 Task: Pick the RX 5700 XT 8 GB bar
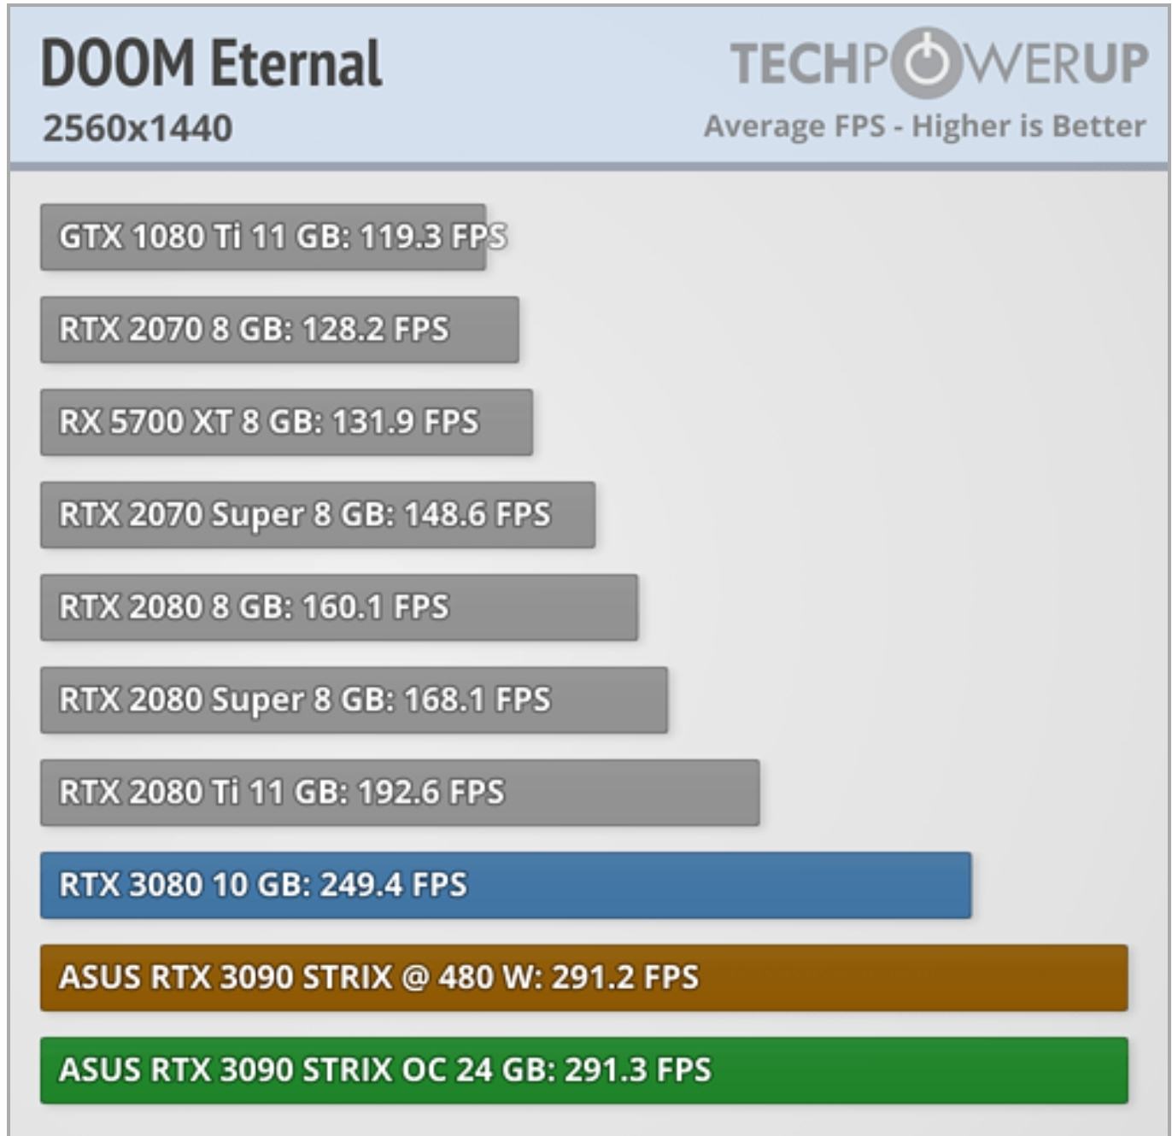click(286, 422)
